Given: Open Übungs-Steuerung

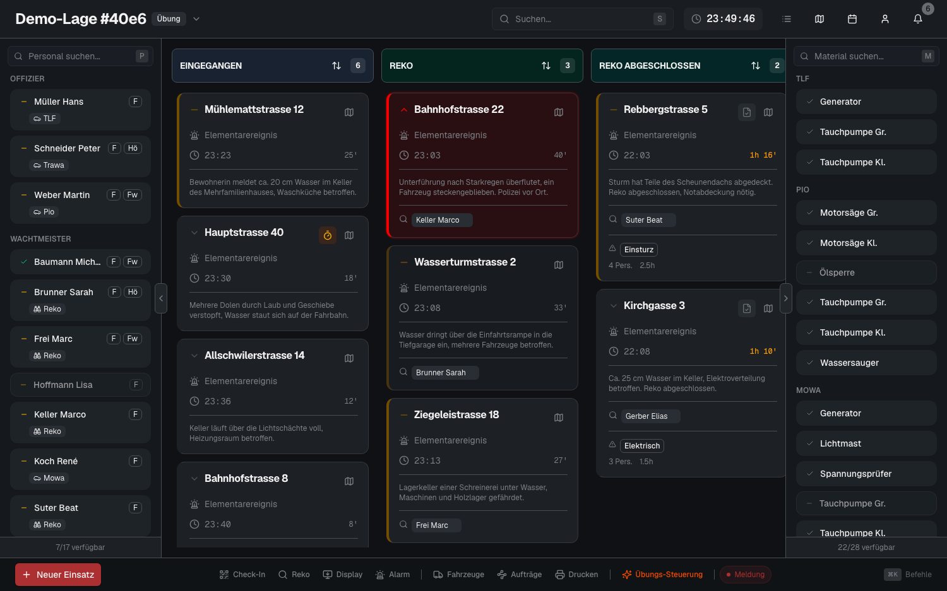Looking at the screenshot, I should (662, 575).
